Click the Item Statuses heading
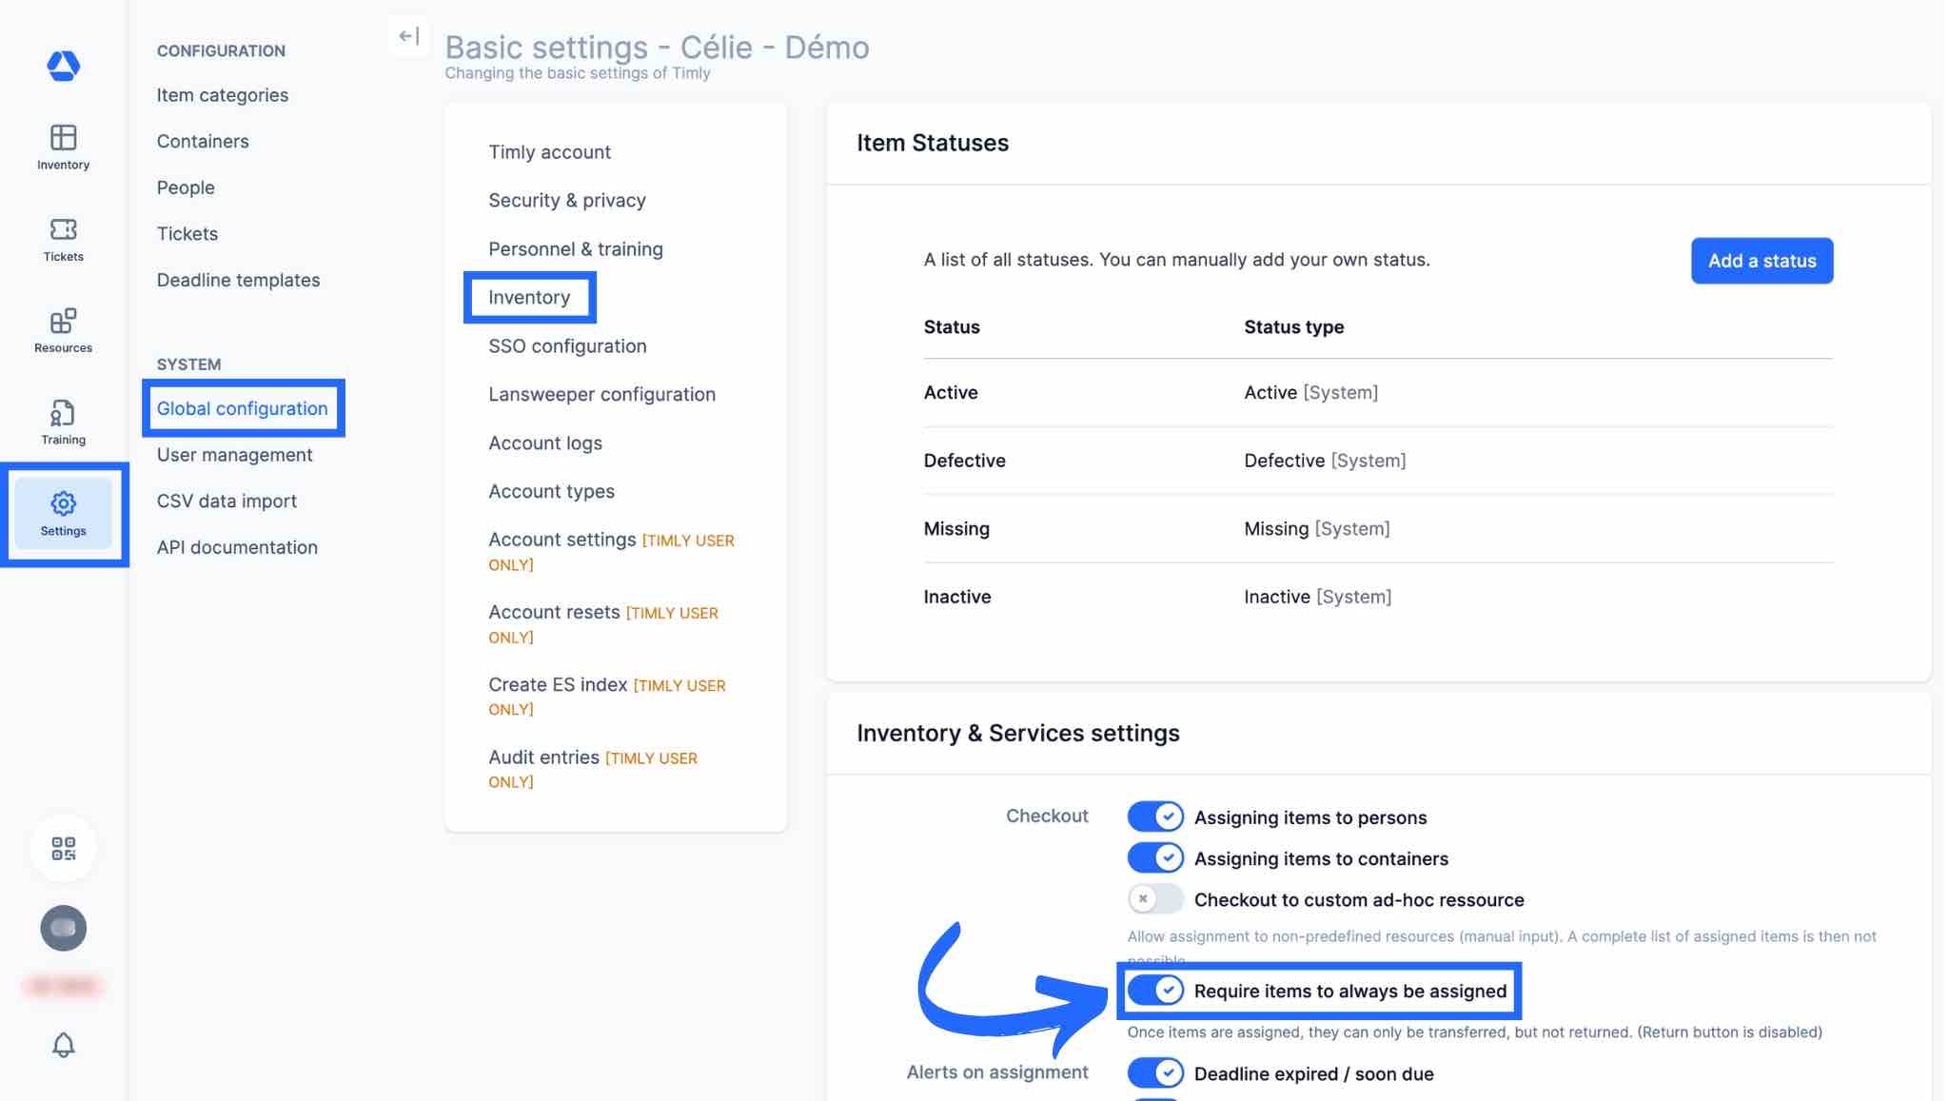This screenshot has height=1101, width=1949. tap(933, 143)
